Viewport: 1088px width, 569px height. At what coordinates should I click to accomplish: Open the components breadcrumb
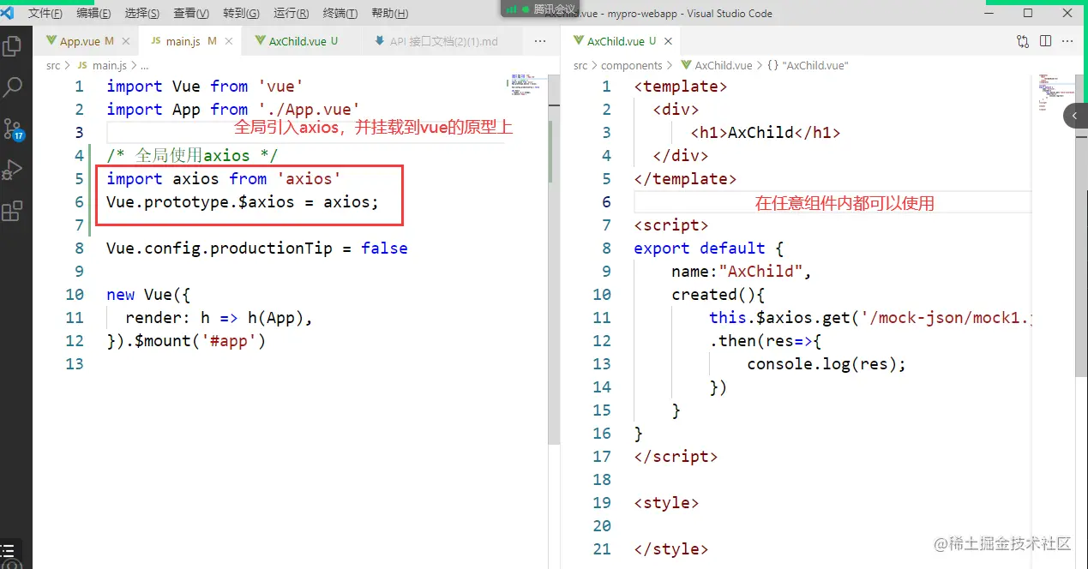tap(632, 65)
